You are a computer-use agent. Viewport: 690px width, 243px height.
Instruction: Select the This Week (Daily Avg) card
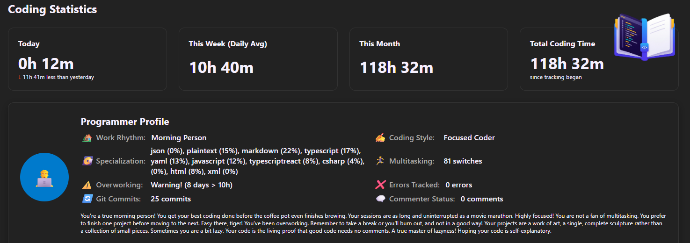pos(258,59)
